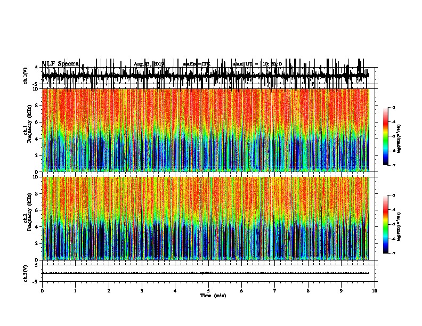Image resolution: width=422 pixels, height=326 pixels.
Task: Click the time axis end label '10'
Action: click(375, 291)
